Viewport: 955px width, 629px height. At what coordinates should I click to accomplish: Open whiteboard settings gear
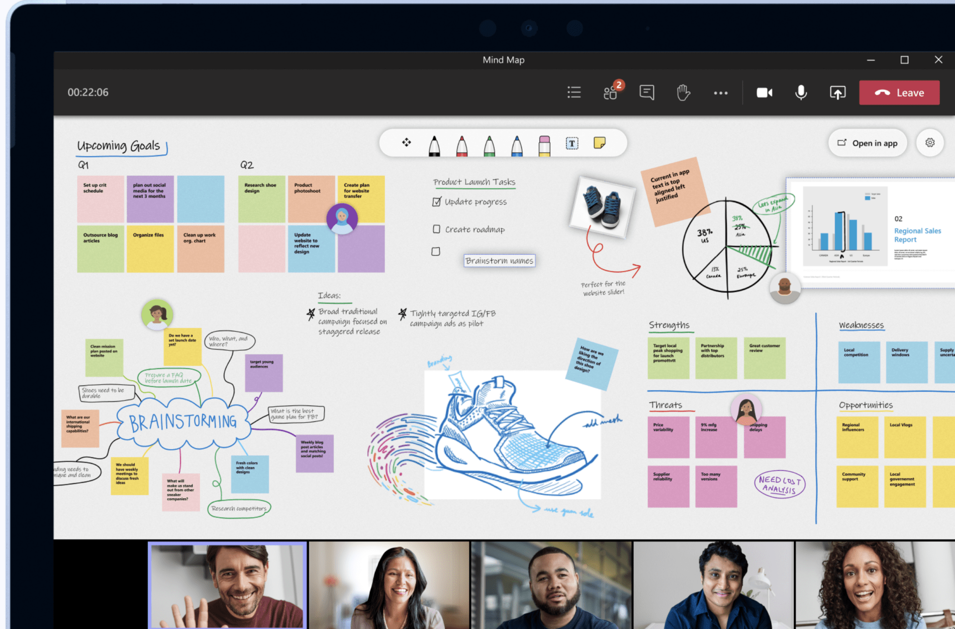click(930, 143)
